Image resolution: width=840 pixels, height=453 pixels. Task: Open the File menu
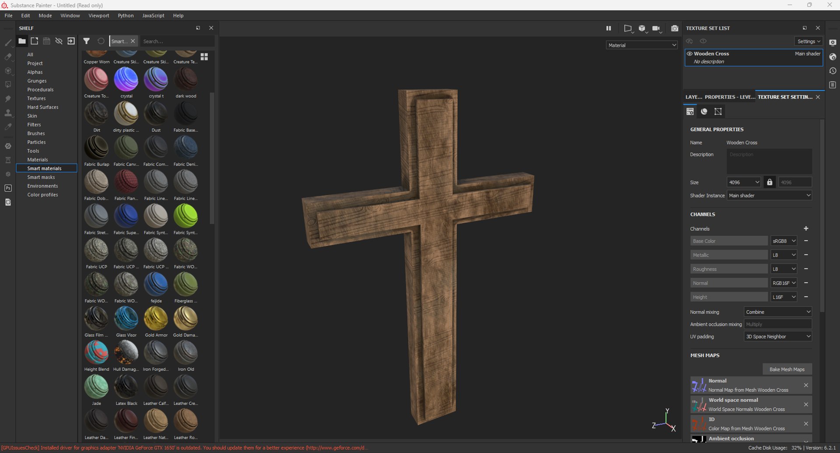coord(8,15)
